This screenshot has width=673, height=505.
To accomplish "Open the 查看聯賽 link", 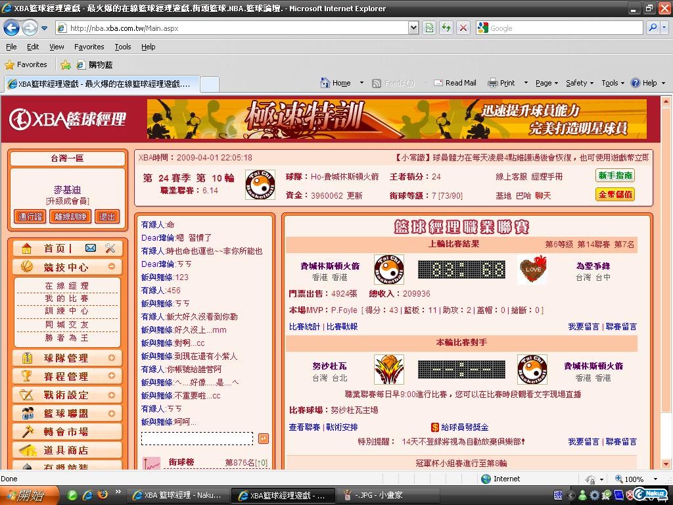I will (304, 427).
